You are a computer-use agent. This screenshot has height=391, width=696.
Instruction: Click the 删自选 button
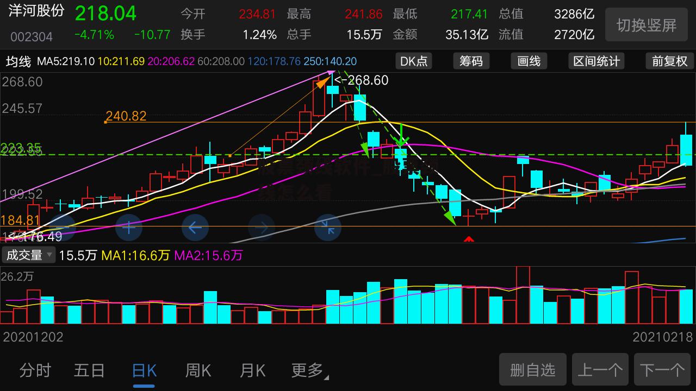pos(533,370)
